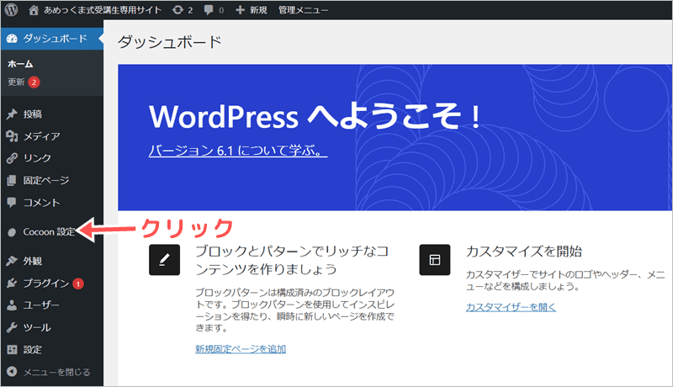The image size is (673, 387).
Task: Click the ユーザー person icon
Action: pyautogui.click(x=12, y=305)
